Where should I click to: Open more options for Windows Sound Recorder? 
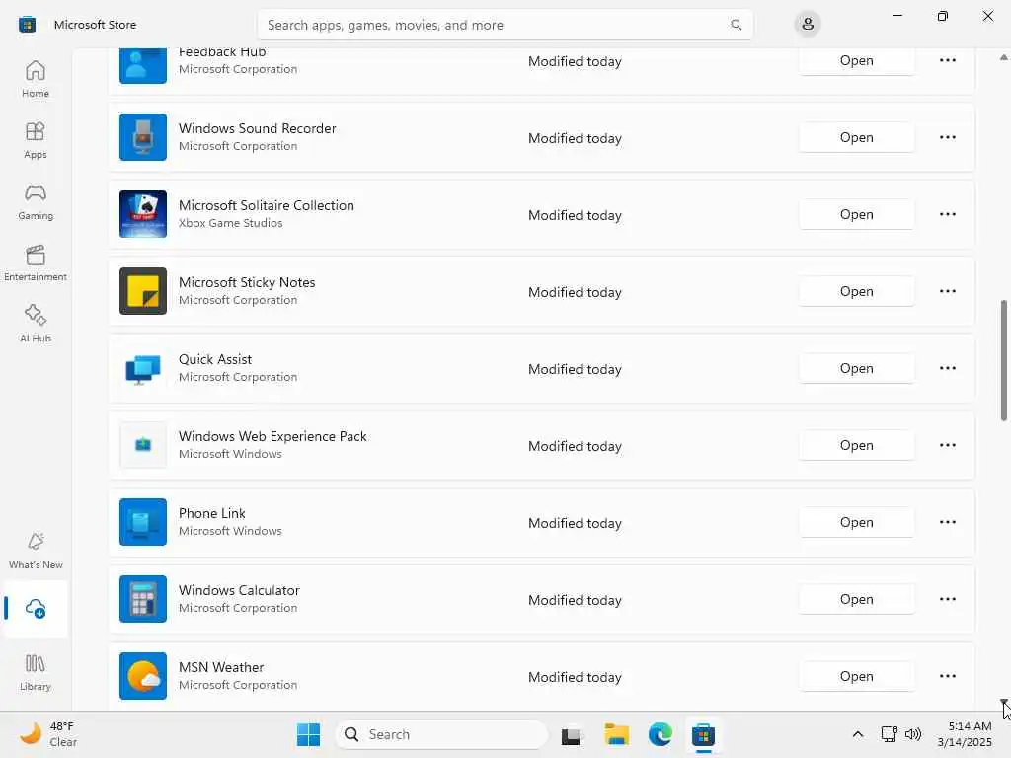pyautogui.click(x=947, y=137)
